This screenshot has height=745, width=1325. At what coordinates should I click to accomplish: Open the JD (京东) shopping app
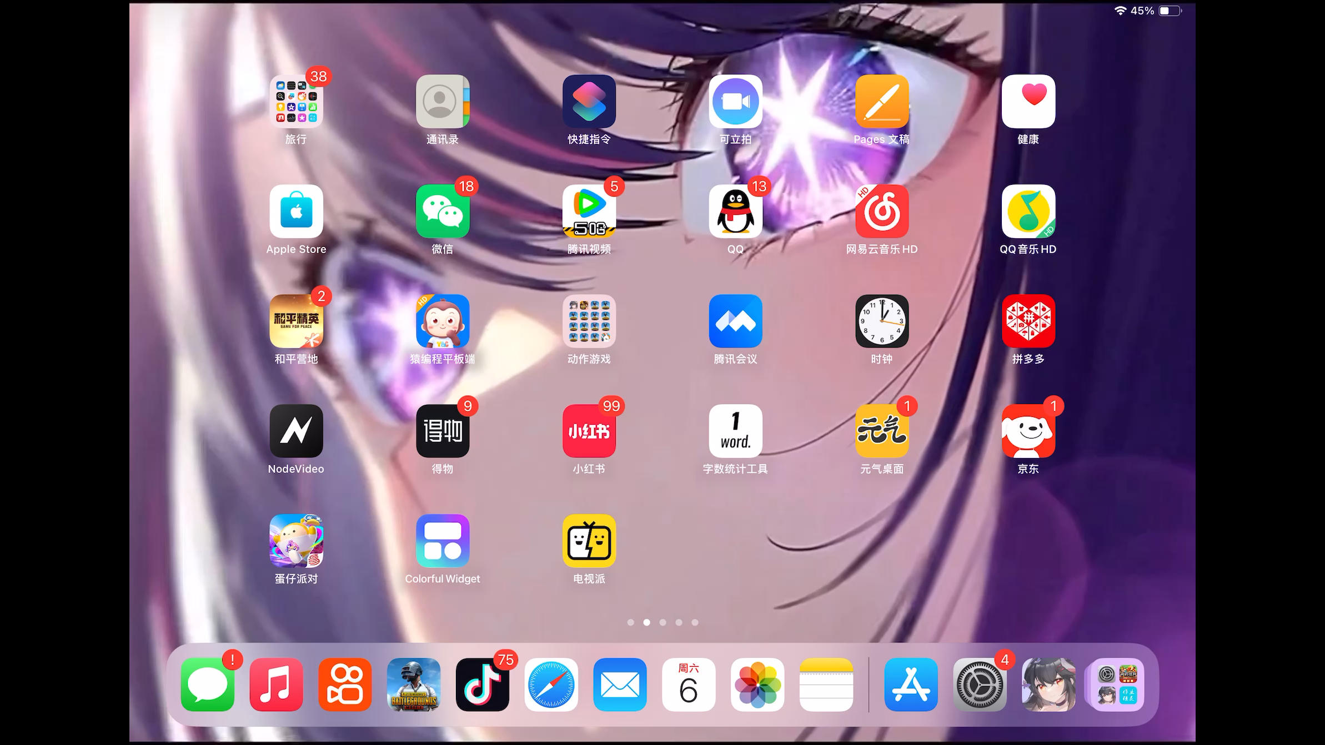coord(1028,431)
